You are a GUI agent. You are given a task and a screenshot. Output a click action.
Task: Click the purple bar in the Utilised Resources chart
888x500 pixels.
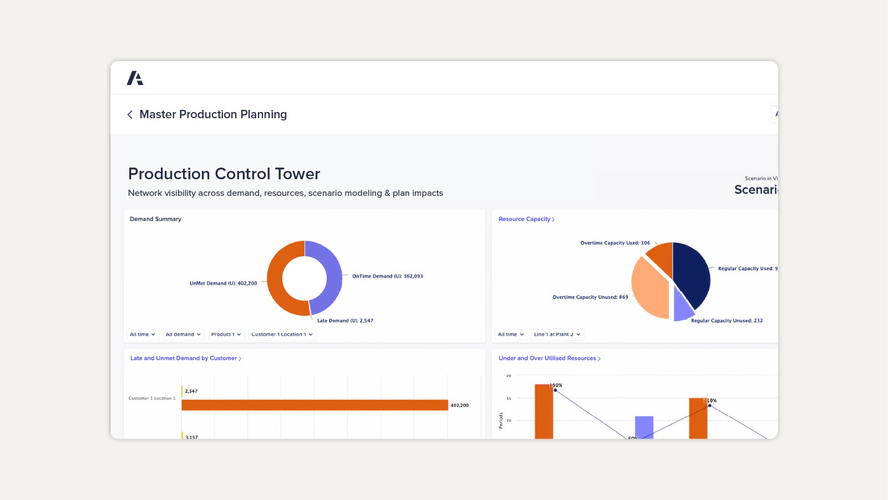pos(644,427)
